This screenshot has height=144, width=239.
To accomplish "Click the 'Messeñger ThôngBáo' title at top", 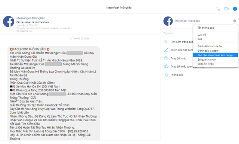I will pyautogui.click(x=119, y=7).
